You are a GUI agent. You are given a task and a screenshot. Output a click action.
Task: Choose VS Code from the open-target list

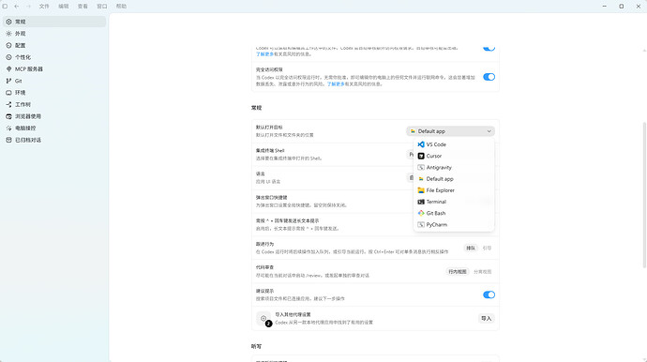click(454, 144)
